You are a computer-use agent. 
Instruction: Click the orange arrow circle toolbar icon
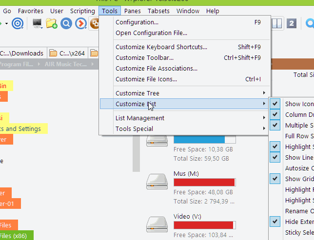[x=80, y=23]
